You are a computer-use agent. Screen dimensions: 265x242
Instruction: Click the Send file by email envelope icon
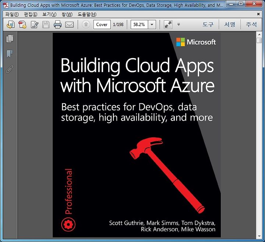(x=70, y=25)
